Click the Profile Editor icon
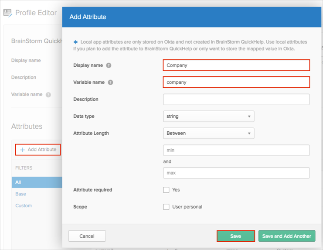Image resolution: width=323 pixels, height=250 pixels. click(7, 13)
